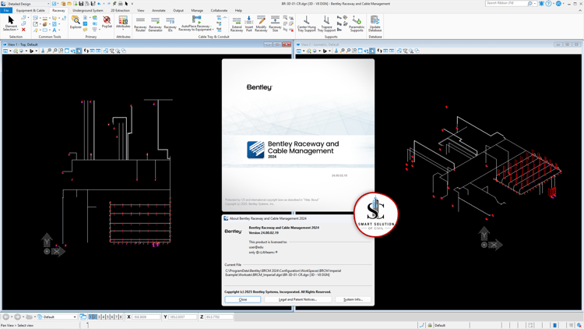Open the Parametric Supports tool

357,24
